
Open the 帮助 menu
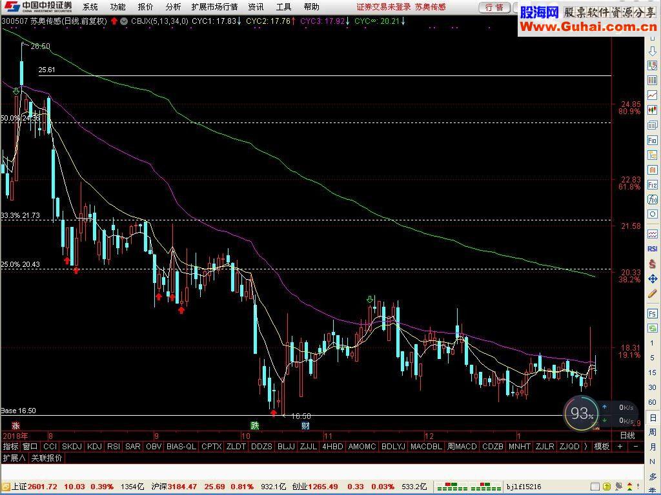pos(312,6)
